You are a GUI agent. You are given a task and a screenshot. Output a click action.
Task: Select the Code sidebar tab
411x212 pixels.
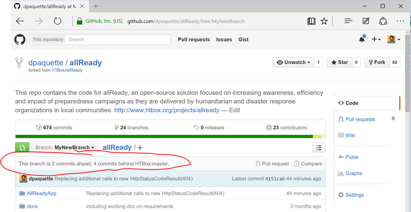[367, 103]
